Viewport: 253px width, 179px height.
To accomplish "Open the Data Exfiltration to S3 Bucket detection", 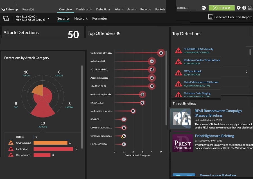I will click(x=201, y=82).
